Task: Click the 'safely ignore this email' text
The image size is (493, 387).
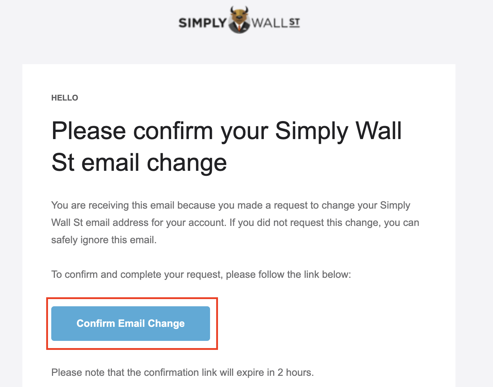Action: 104,240
